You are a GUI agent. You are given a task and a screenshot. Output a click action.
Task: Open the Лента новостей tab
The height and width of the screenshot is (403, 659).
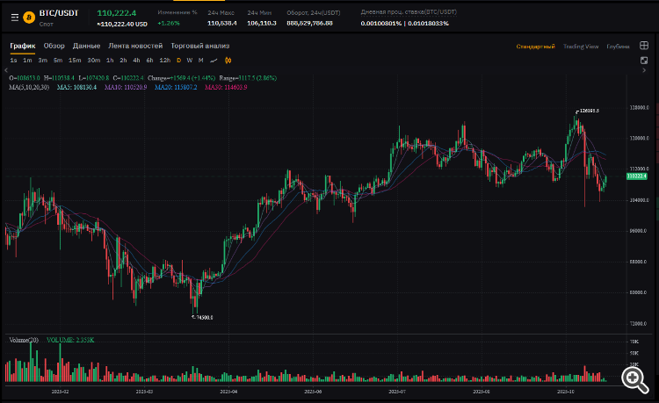[x=135, y=46]
